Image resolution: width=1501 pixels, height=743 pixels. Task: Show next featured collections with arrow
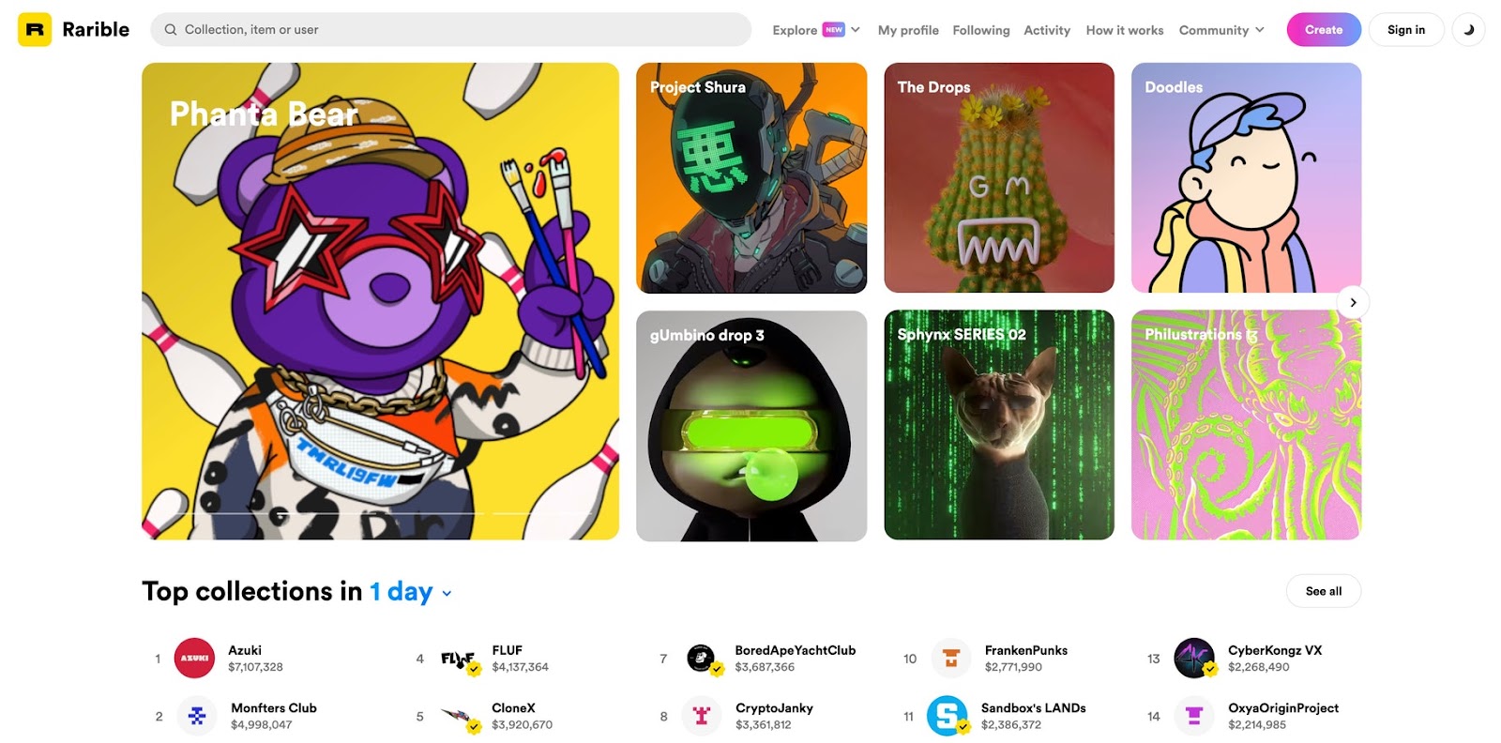coord(1353,302)
